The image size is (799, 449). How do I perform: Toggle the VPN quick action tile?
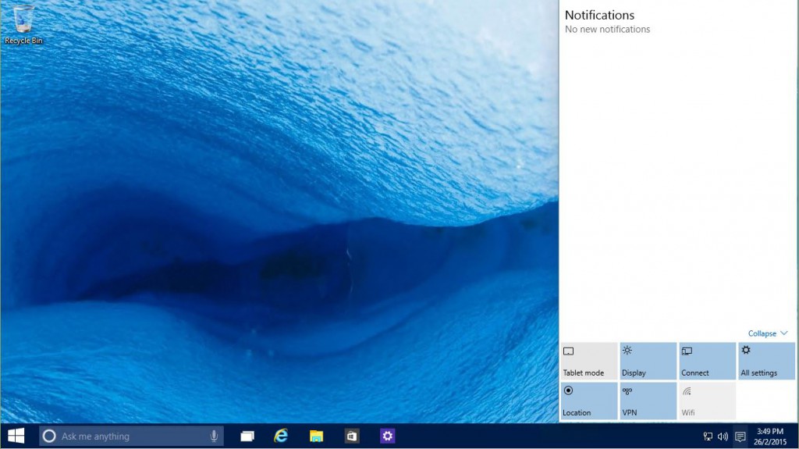click(648, 401)
